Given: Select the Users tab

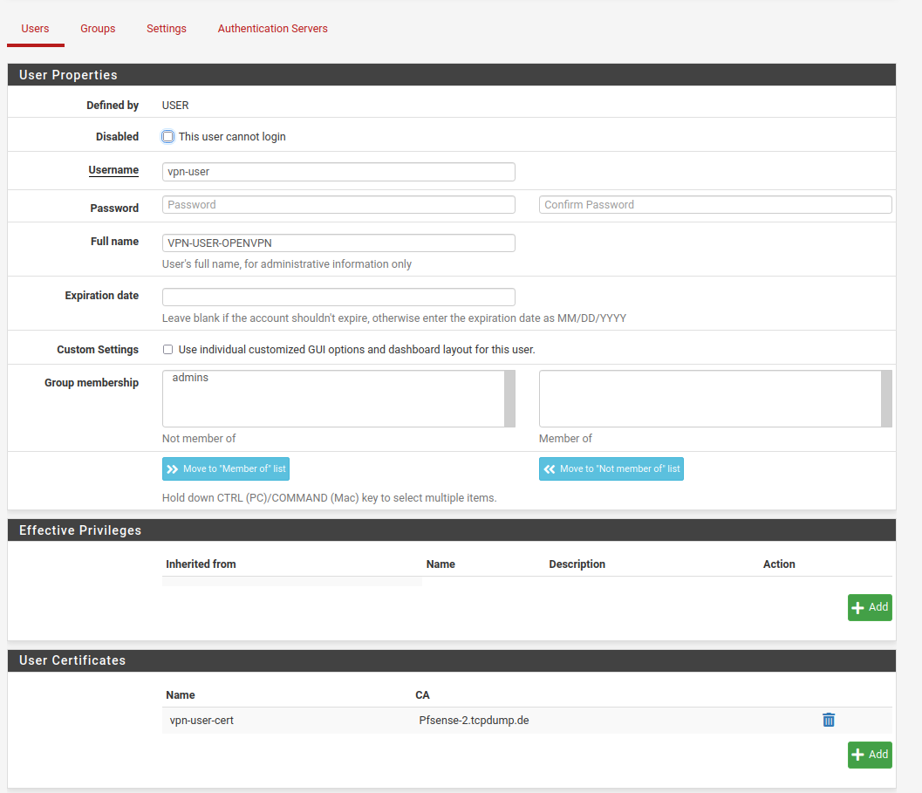Looking at the screenshot, I should point(35,29).
